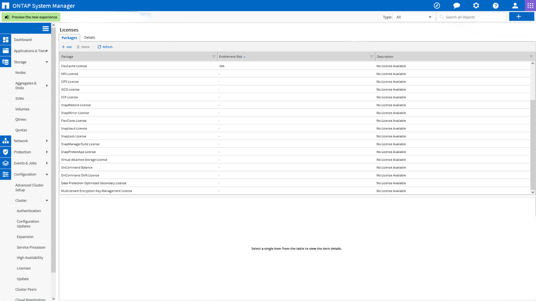Open the Type All dropdown
This screenshot has width=536, height=301.
[x=413, y=17]
